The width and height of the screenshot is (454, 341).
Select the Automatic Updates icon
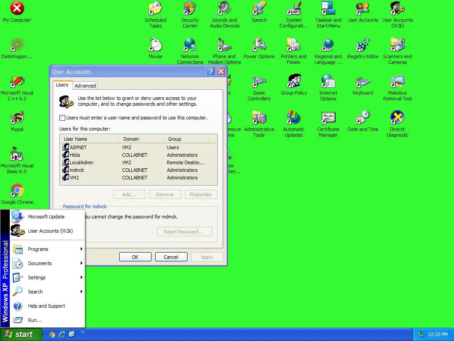pos(294,124)
